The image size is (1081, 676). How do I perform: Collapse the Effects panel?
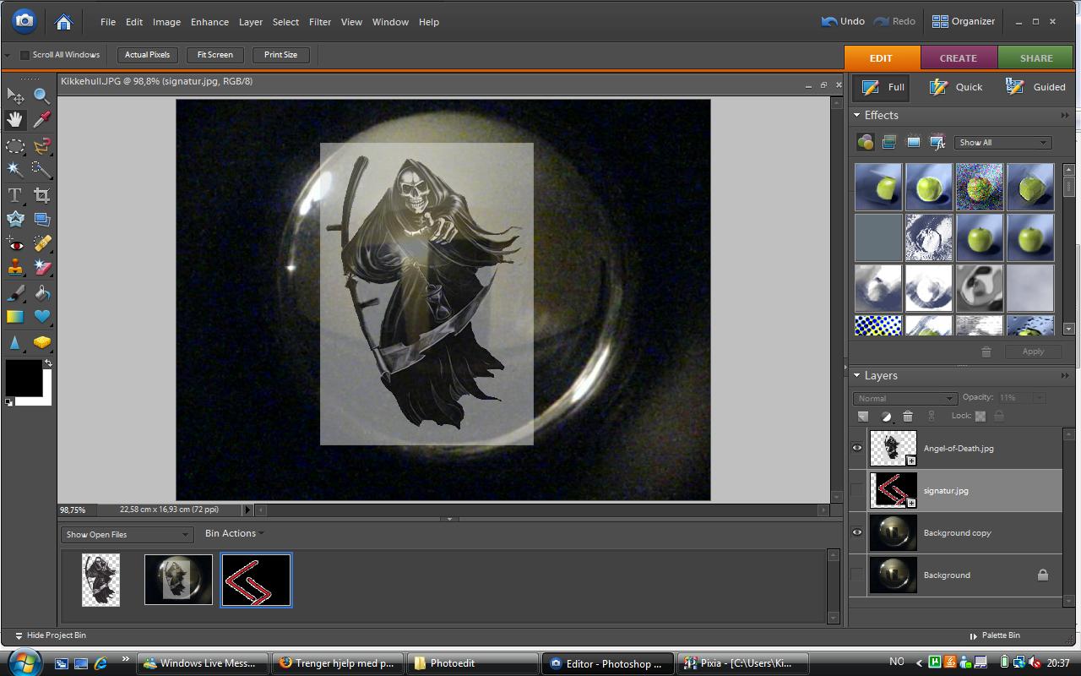tap(856, 115)
